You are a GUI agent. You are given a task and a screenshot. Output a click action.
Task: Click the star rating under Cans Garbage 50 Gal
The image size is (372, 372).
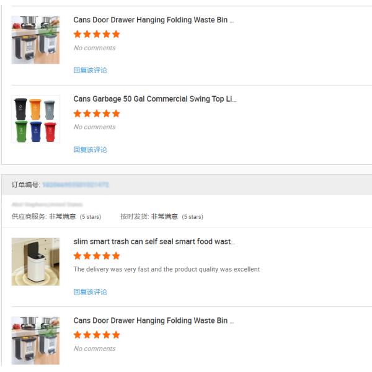tap(97, 113)
